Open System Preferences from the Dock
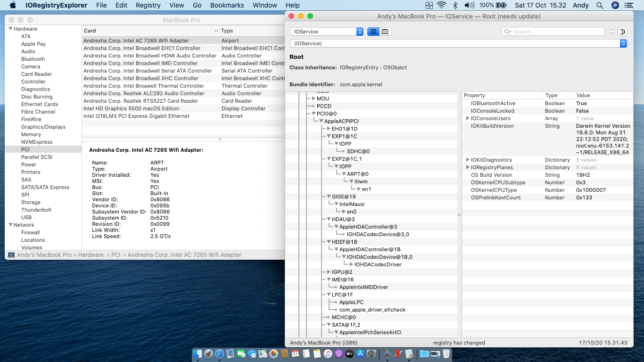Screen dimensions: 644x362 371,354
